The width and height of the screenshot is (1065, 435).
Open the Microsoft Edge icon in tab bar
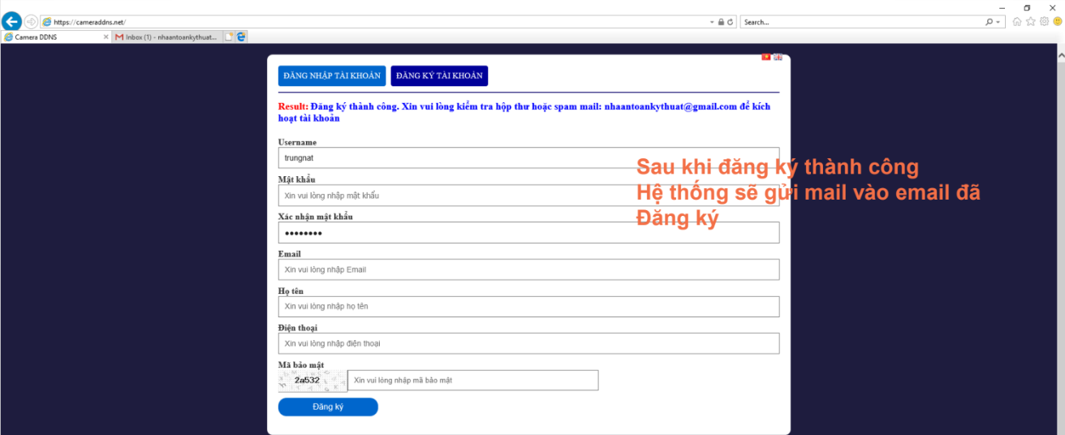tap(241, 37)
